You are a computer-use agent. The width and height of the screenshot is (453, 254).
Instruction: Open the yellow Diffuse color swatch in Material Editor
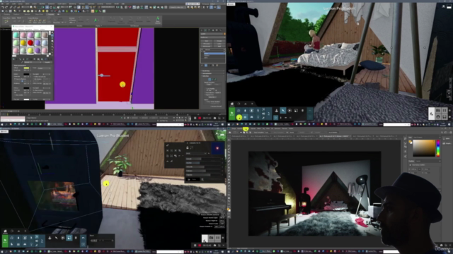coord(26,68)
